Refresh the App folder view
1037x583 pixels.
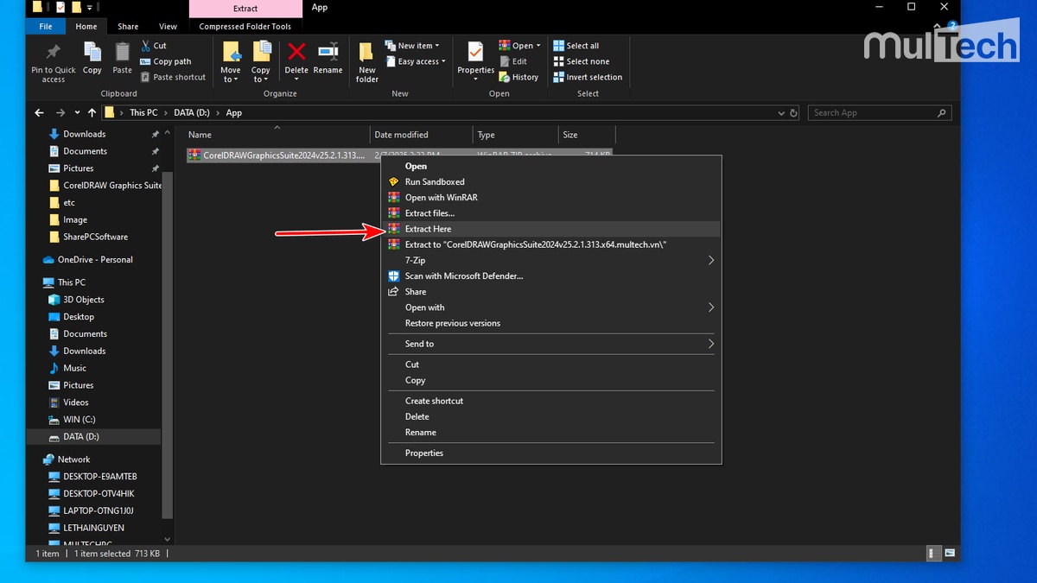pyautogui.click(x=793, y=112)
